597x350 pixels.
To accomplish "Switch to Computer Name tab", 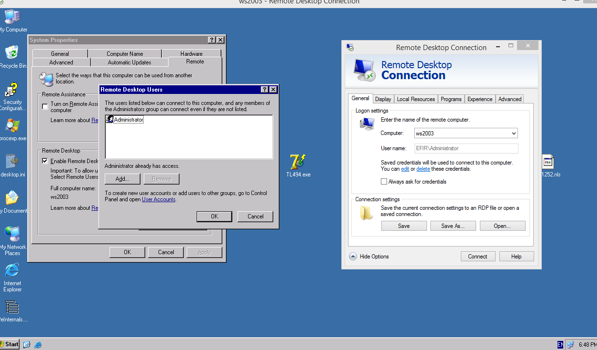I will tap(125, 54).
